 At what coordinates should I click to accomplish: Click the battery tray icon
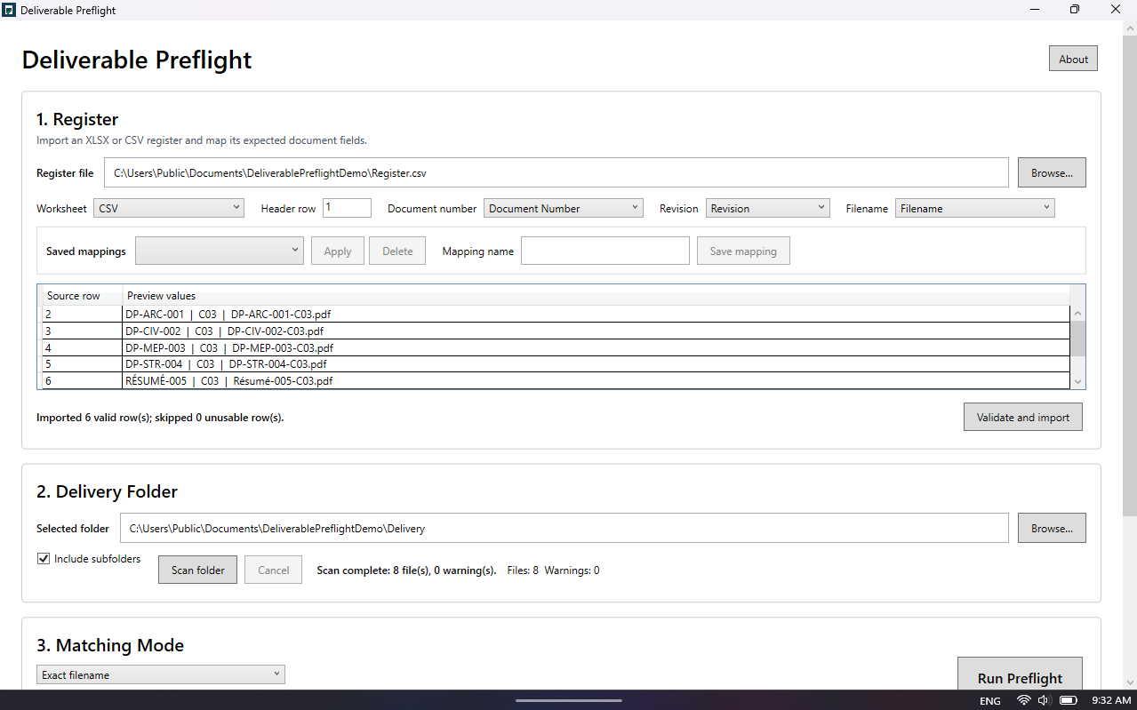pos(1069,700)
